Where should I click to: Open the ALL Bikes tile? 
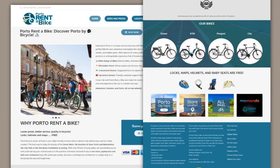pos(221,105)
